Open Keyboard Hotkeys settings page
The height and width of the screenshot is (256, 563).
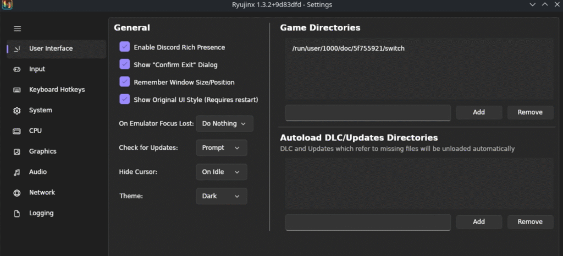click(x=57, y=90)
